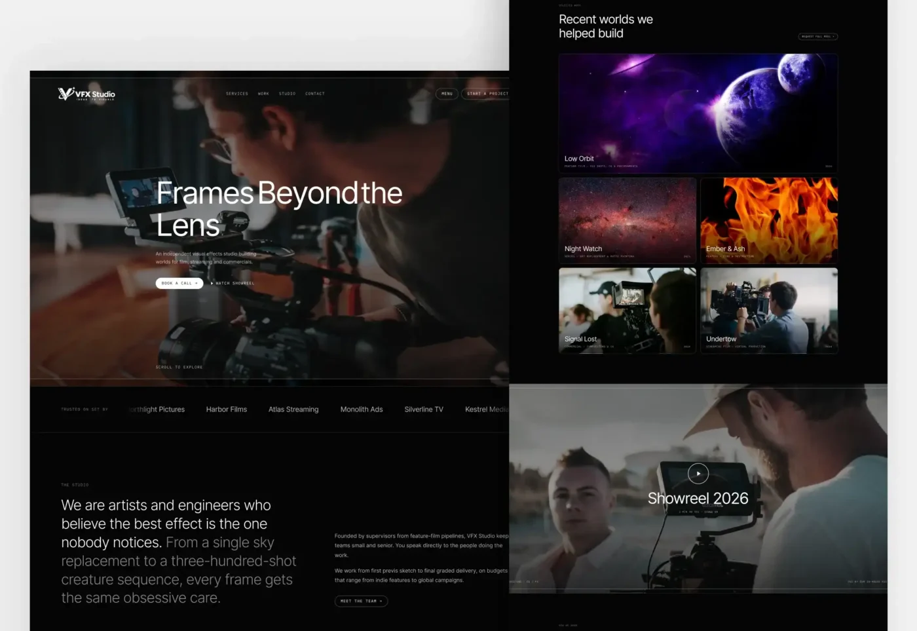Click the 'An independent visual effects studio' tagline
The height and width of the screenshot is (631, 917).
tap(206, 258)
